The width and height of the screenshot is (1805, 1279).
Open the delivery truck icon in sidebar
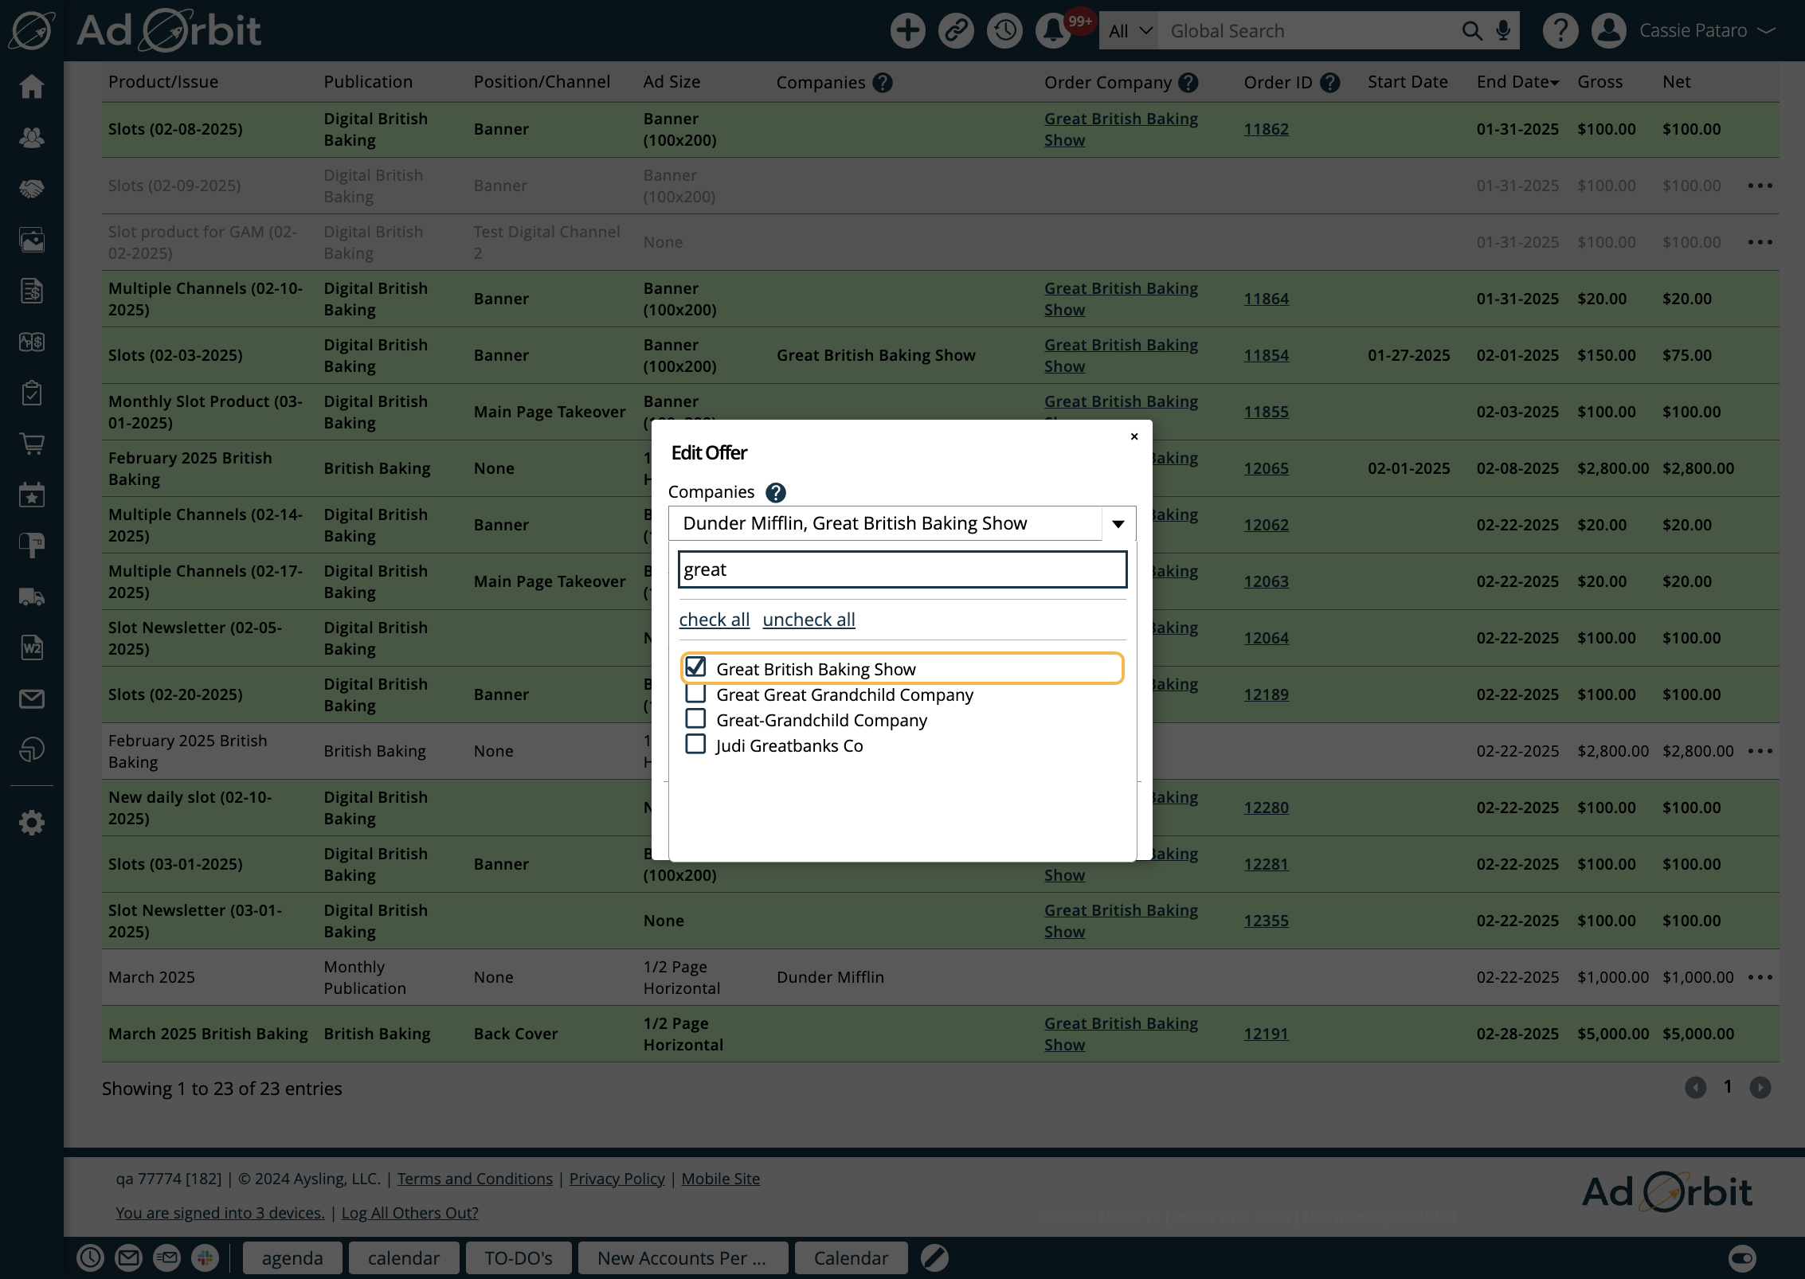31,596
